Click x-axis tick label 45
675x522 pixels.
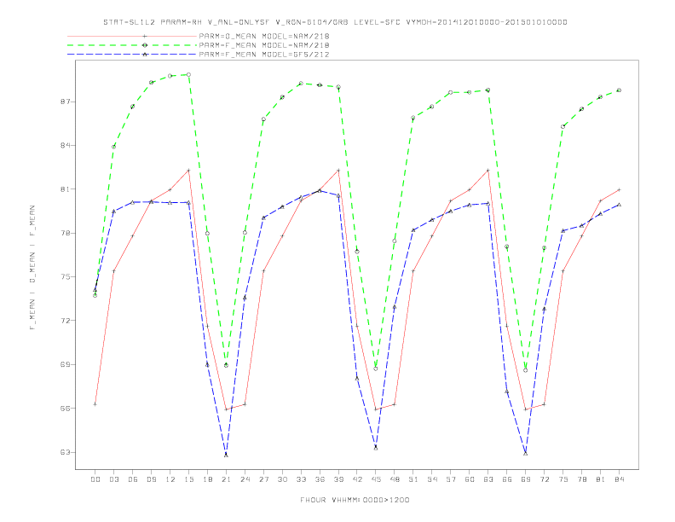[x=376, y=479]
